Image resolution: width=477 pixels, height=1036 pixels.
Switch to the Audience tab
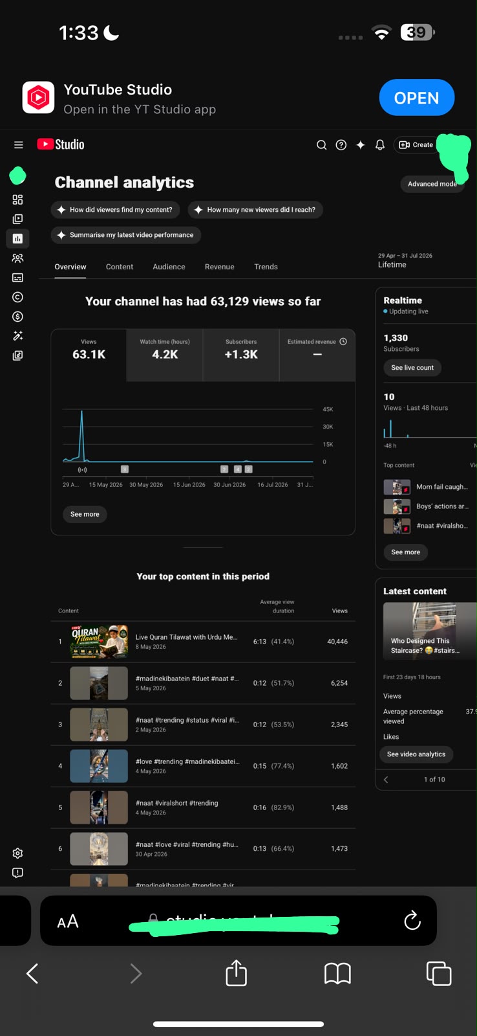[169, 267]
